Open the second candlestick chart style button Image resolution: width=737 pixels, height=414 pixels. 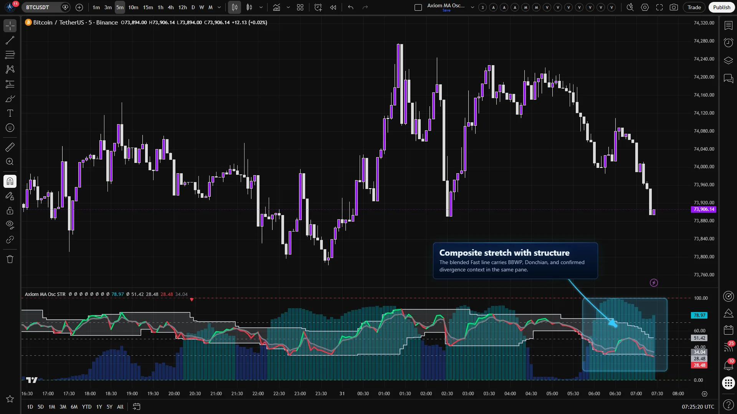point(250,7)
